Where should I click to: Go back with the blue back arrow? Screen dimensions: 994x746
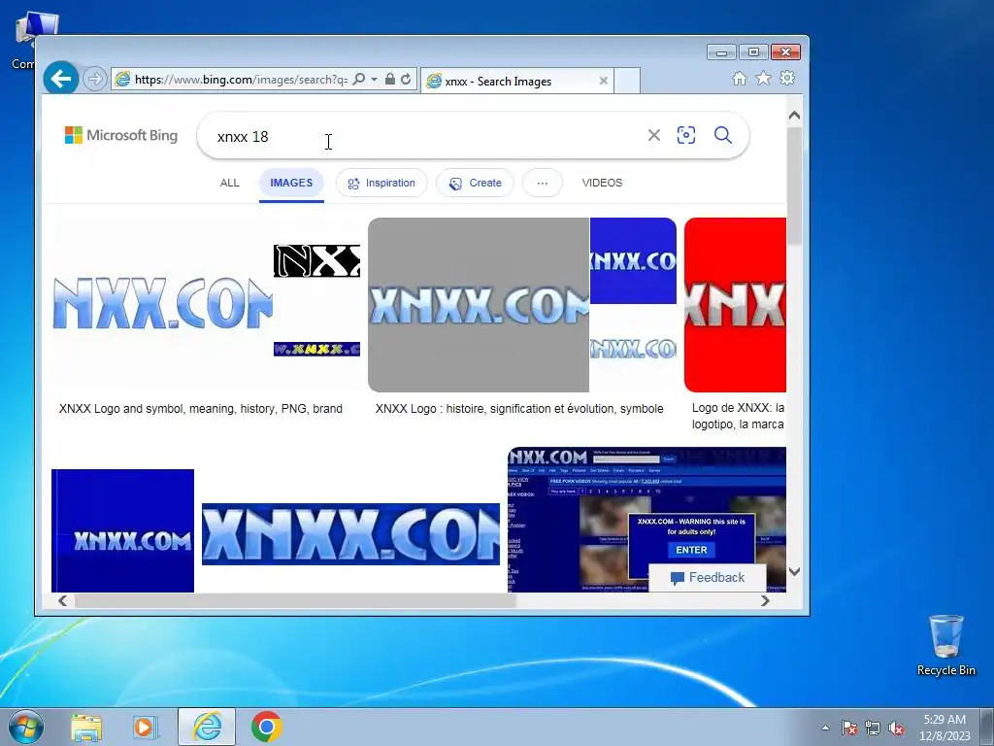tap(61, 79)
